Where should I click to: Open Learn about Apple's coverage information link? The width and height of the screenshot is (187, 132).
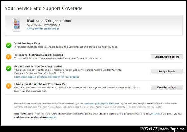point(47,77)
